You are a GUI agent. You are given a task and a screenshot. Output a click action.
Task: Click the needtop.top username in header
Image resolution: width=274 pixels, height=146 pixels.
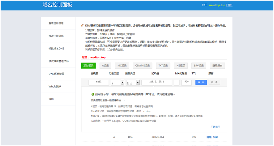click(x=217, y=5)
